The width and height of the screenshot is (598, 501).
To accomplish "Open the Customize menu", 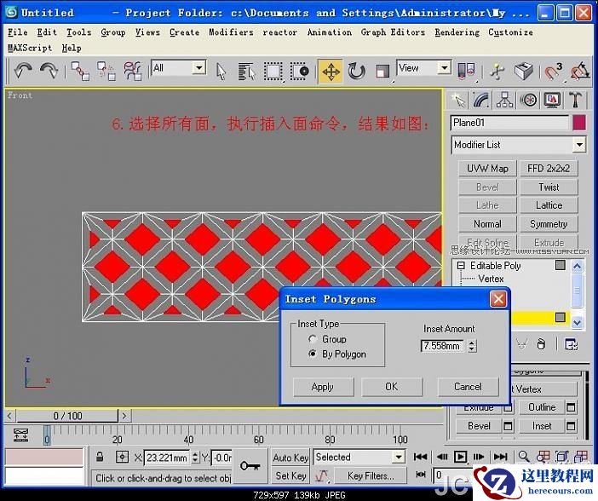I will click(510, 32).
